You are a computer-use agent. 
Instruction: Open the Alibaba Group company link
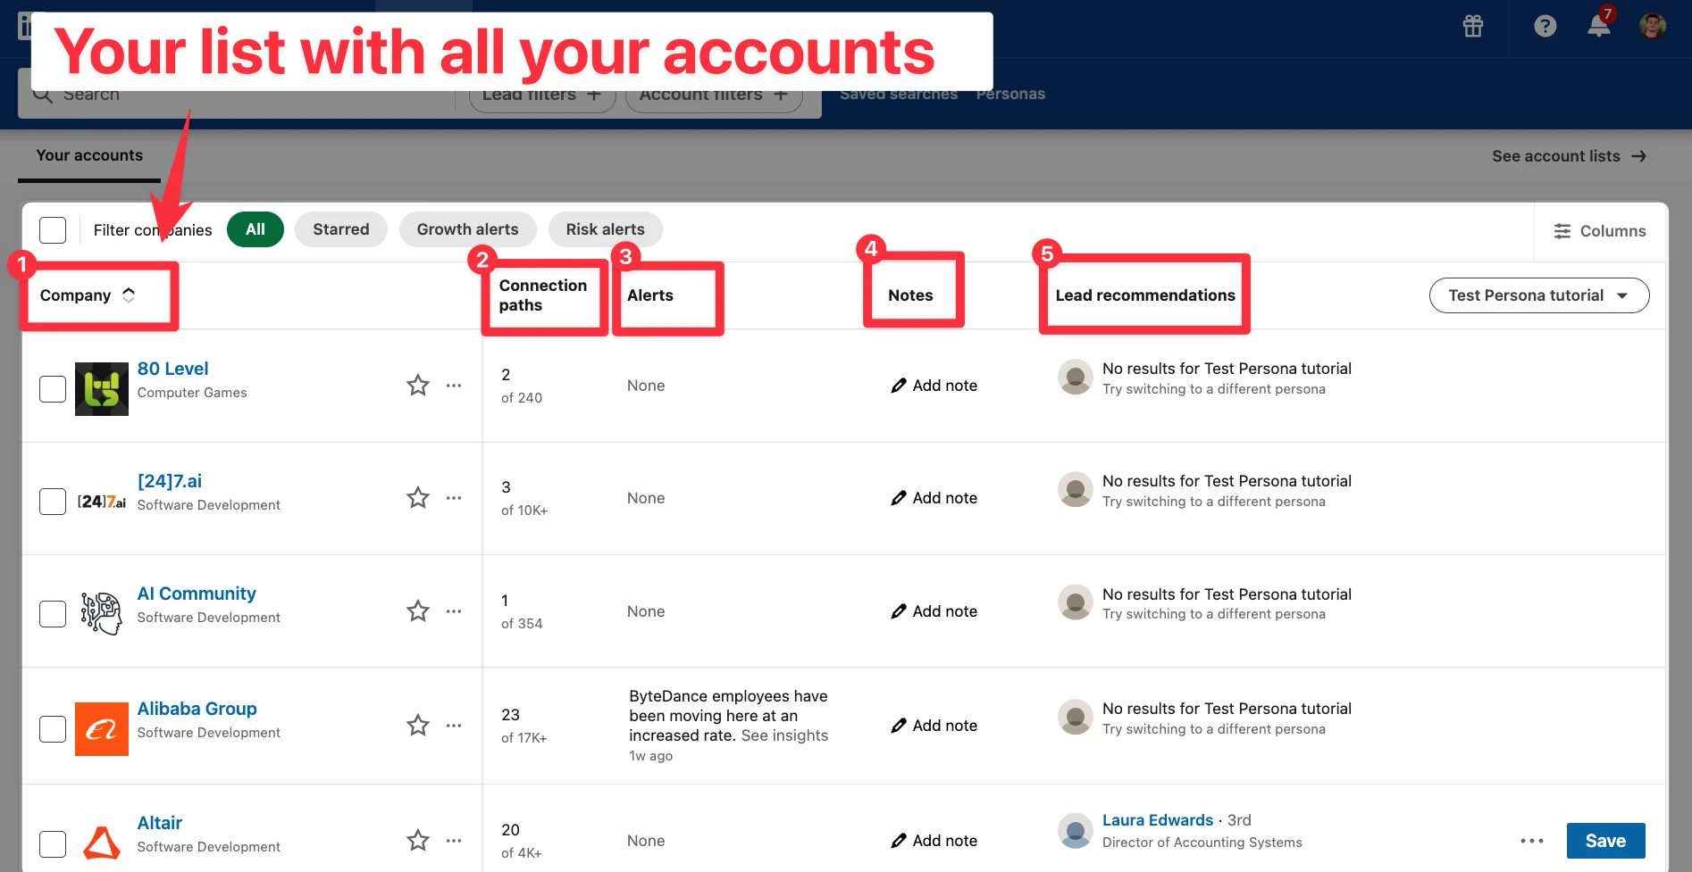coord(197,709)
